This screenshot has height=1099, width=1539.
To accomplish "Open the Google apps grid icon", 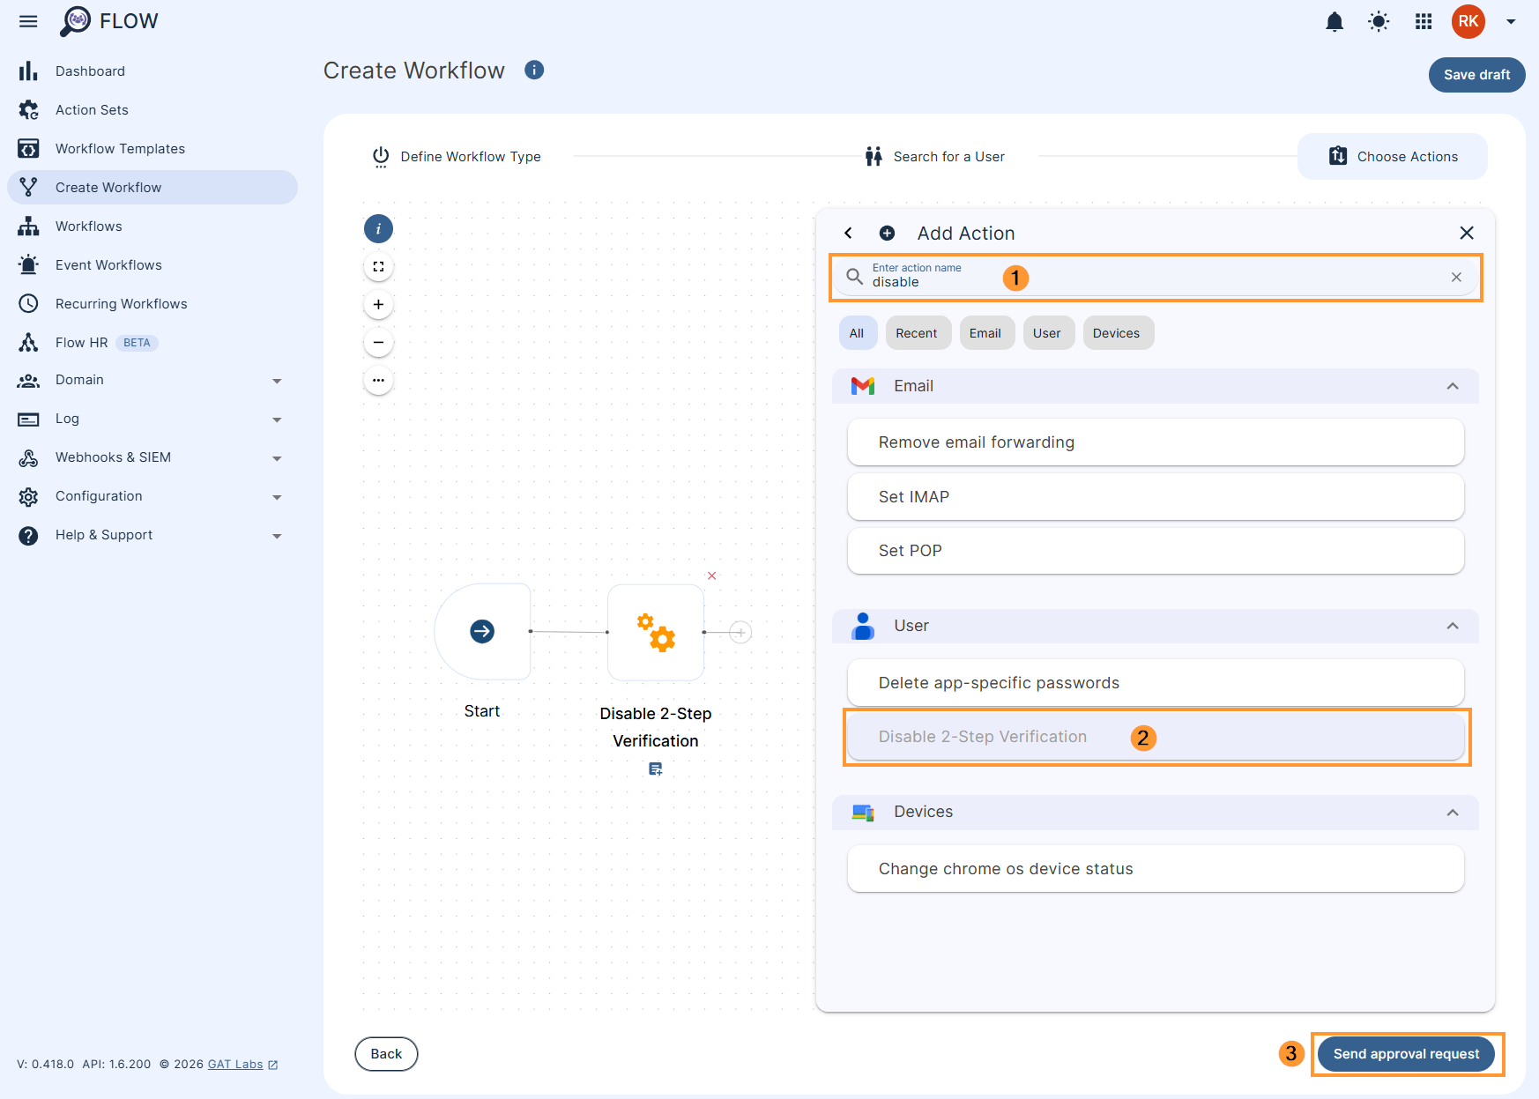I will [1423, 21].
